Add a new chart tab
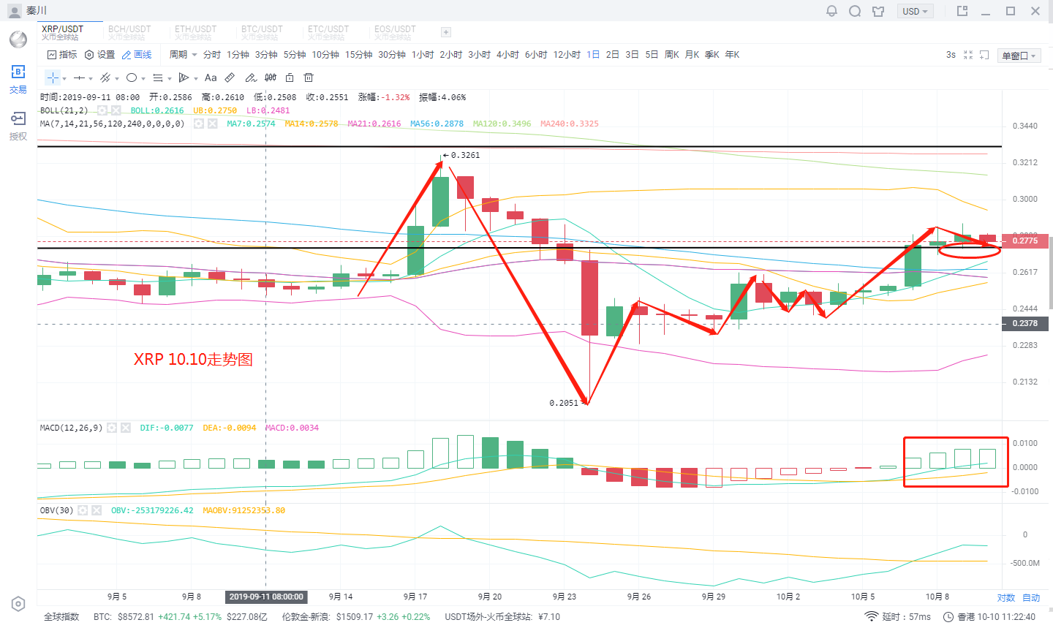 pos(446,32)
